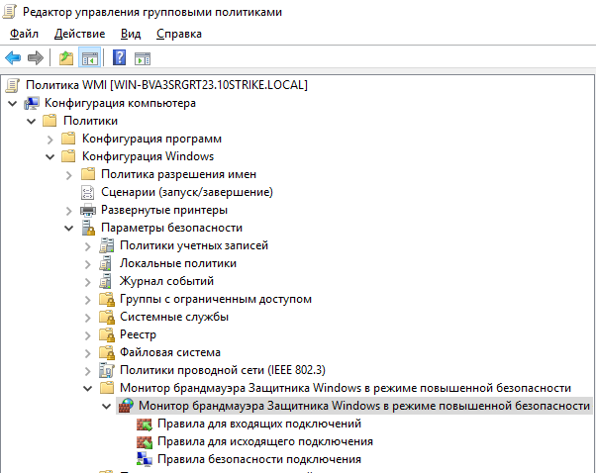Click the Системные службы folder icon
The height and width of the screenshot is (473, 596).
(x=107, y=318)
